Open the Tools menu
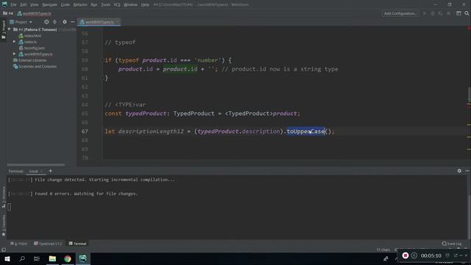The height and width of the screenshot is (265, 471). 105,4
